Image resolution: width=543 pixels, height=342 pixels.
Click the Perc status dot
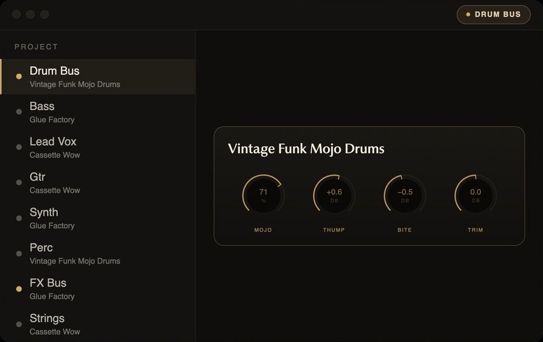(19, 253)
